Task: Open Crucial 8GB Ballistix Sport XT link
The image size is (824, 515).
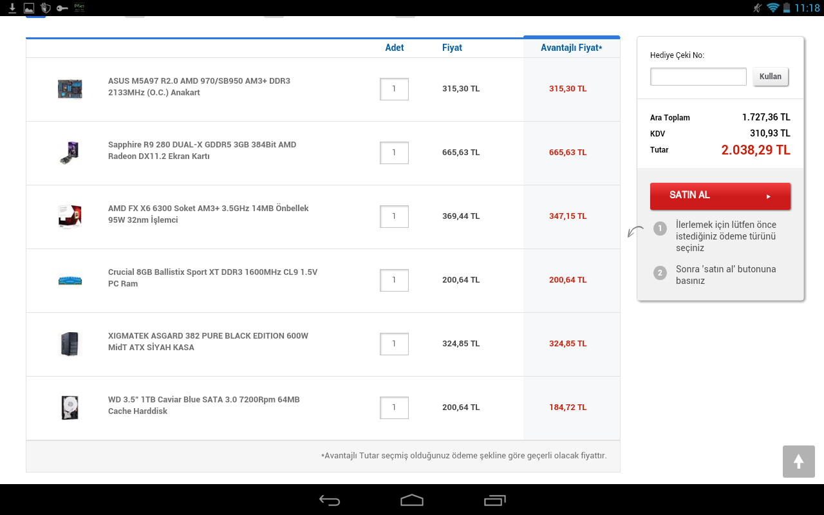Action: point(213,278)
